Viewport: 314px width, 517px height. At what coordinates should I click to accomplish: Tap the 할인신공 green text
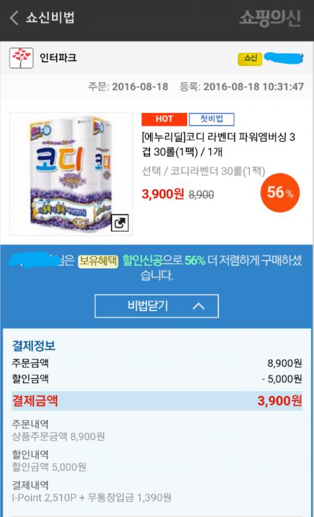pyautogui.click(x=143, y=261)
